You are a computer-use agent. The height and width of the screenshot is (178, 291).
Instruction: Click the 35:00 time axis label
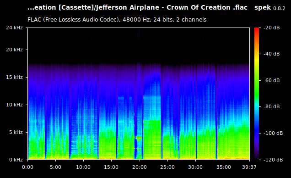(224, 167)
